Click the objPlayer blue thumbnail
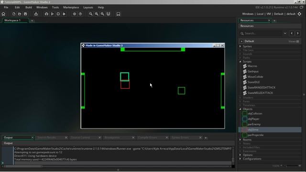Viewport: 306px width, 172px height. click(x=245, y=119)
